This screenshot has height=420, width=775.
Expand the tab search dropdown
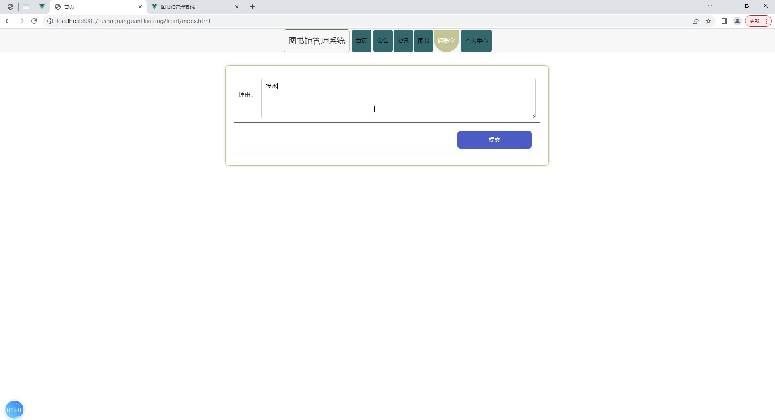[x=710, y=6]
